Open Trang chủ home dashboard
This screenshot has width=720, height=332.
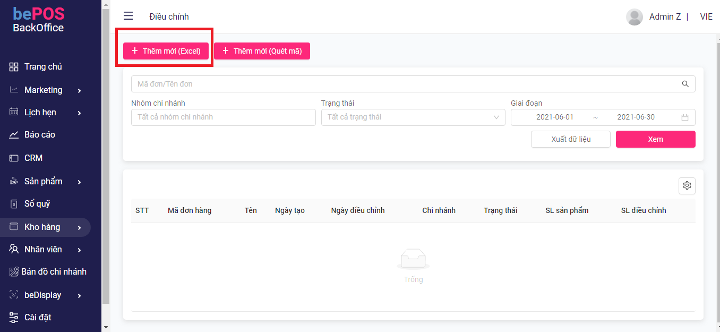tap(42, 67)
